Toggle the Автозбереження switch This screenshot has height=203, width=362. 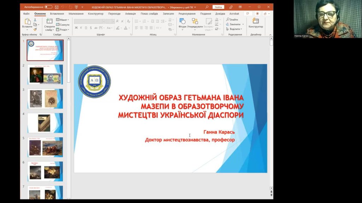point(48,7)
